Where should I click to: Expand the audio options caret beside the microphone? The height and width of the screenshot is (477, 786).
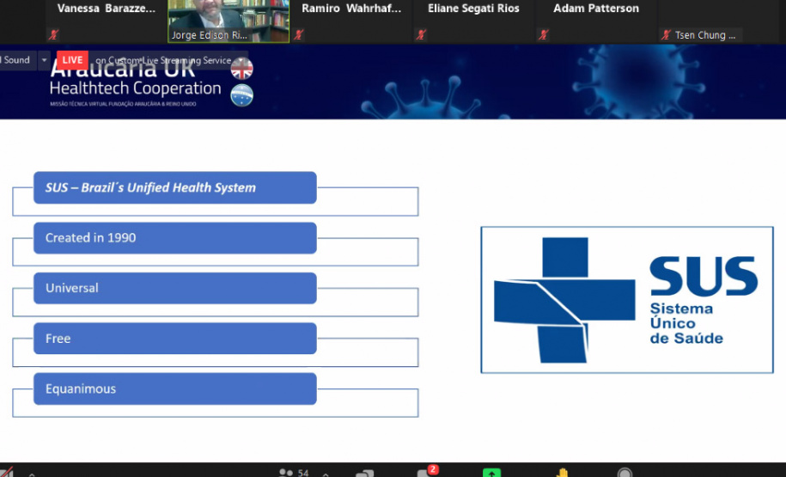coord(32,474)
